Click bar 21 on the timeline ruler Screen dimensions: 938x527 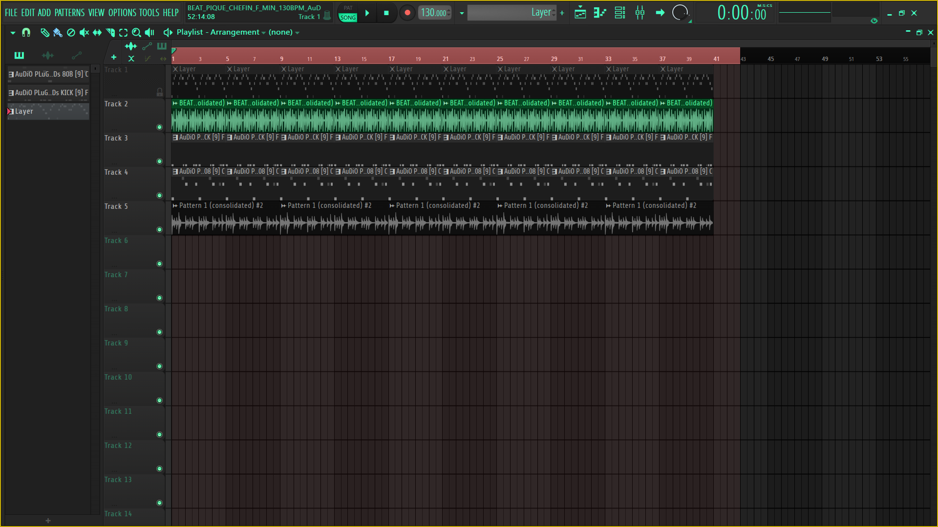click(446, 59)
